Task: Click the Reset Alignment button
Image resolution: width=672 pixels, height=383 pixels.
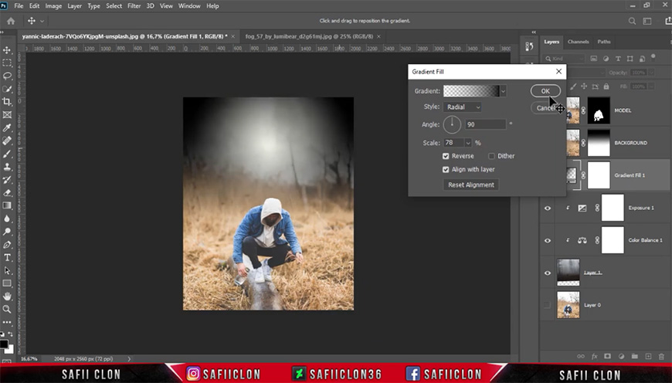Action: tap(471, 185)
